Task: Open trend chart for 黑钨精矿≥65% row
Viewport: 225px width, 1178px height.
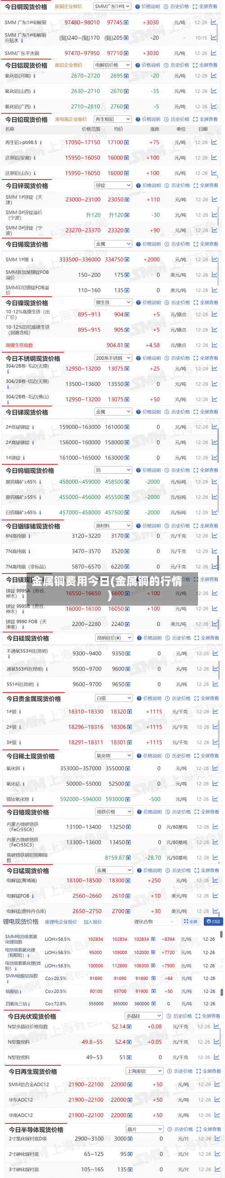Action: pos(215,481)
